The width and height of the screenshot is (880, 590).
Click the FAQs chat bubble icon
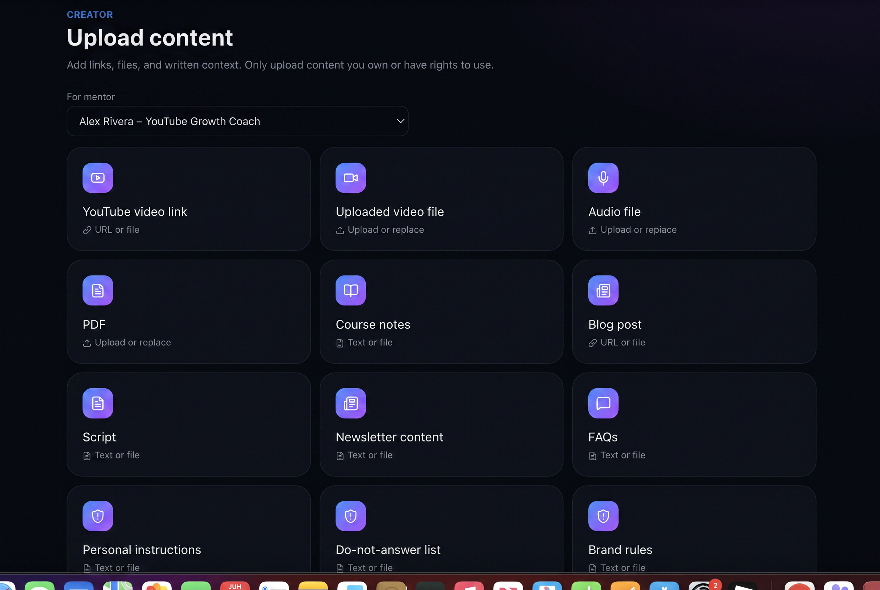tap(603, 403)
